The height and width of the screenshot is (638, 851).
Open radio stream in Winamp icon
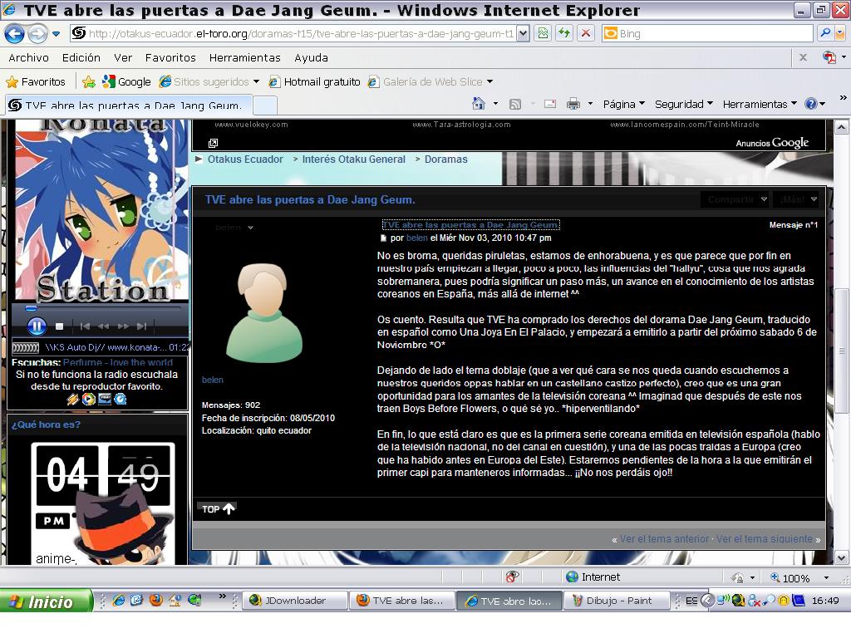73,400
